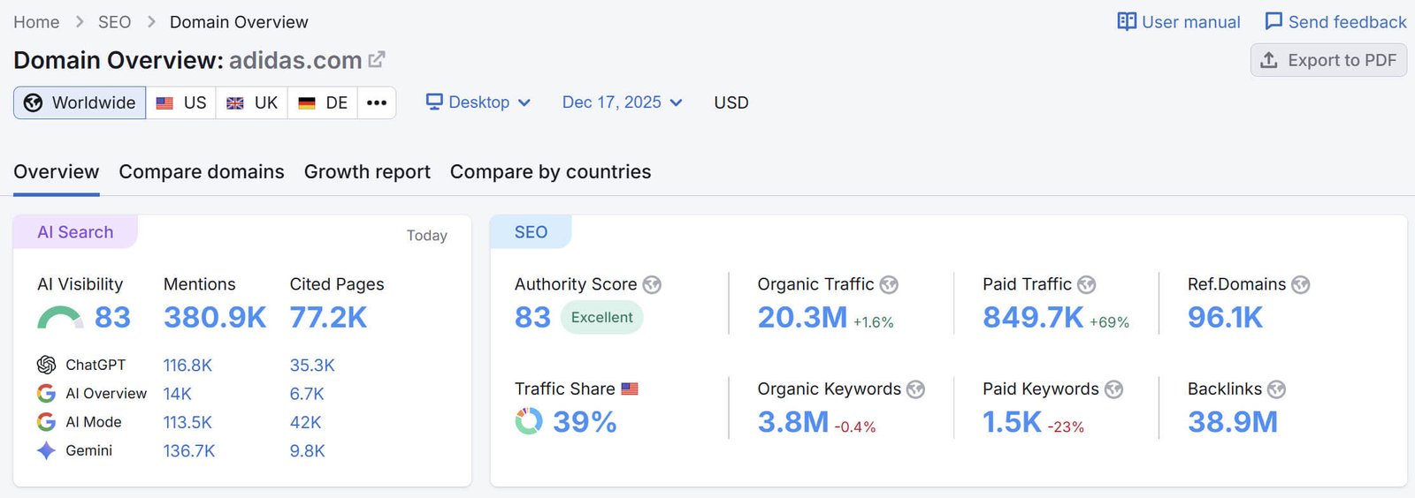Open the Dec 17, 2025 date picker
The image size is (1415, 498).
[x=623, y=102]
